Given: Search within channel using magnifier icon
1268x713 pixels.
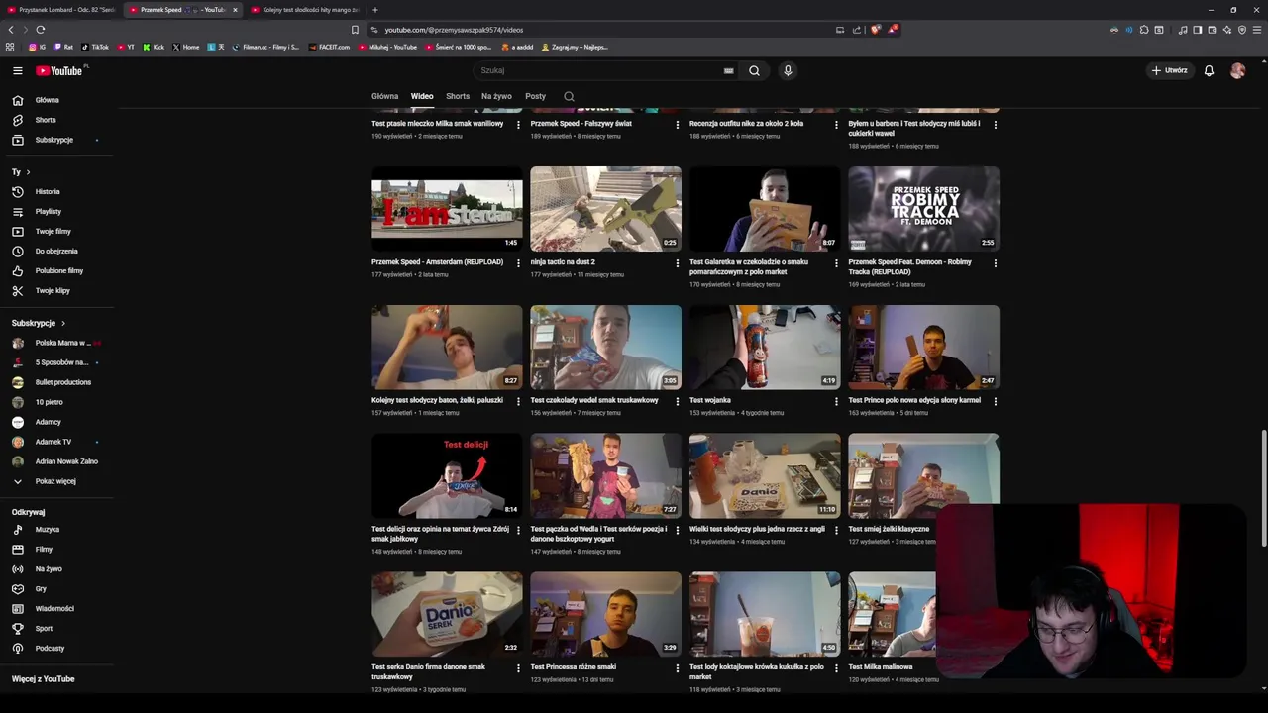Looking at the screenshot, I should 569,96.
